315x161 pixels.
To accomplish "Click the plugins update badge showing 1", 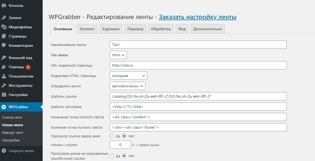I will tap(28, 67).
